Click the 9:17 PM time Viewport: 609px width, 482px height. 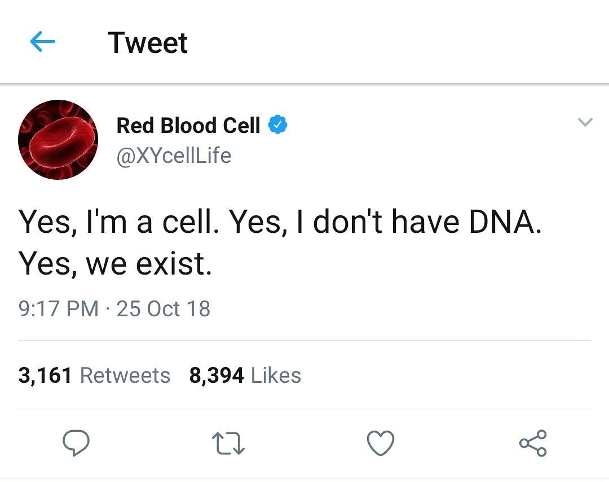(59, 309)
